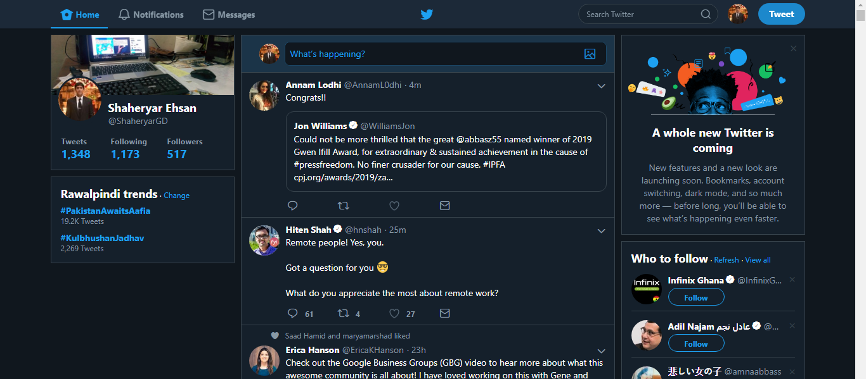Image resolution: width=866 pixels, height=379 pixels.
Task: Open the Notifications tab
Action: point(151,15)
